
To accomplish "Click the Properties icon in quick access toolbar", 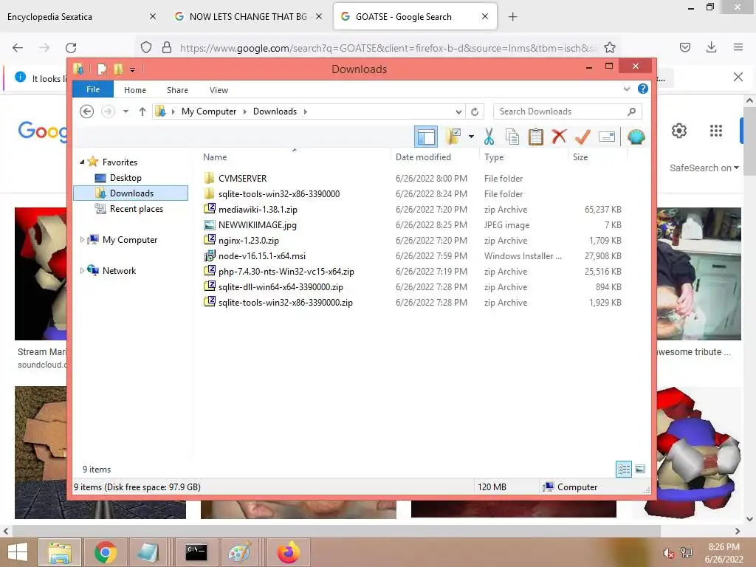I will click(102, 69).
